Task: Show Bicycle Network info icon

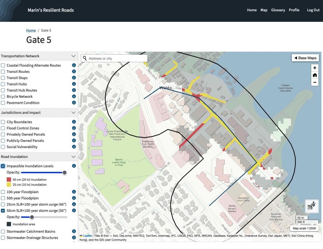Action: coord(74,97)
